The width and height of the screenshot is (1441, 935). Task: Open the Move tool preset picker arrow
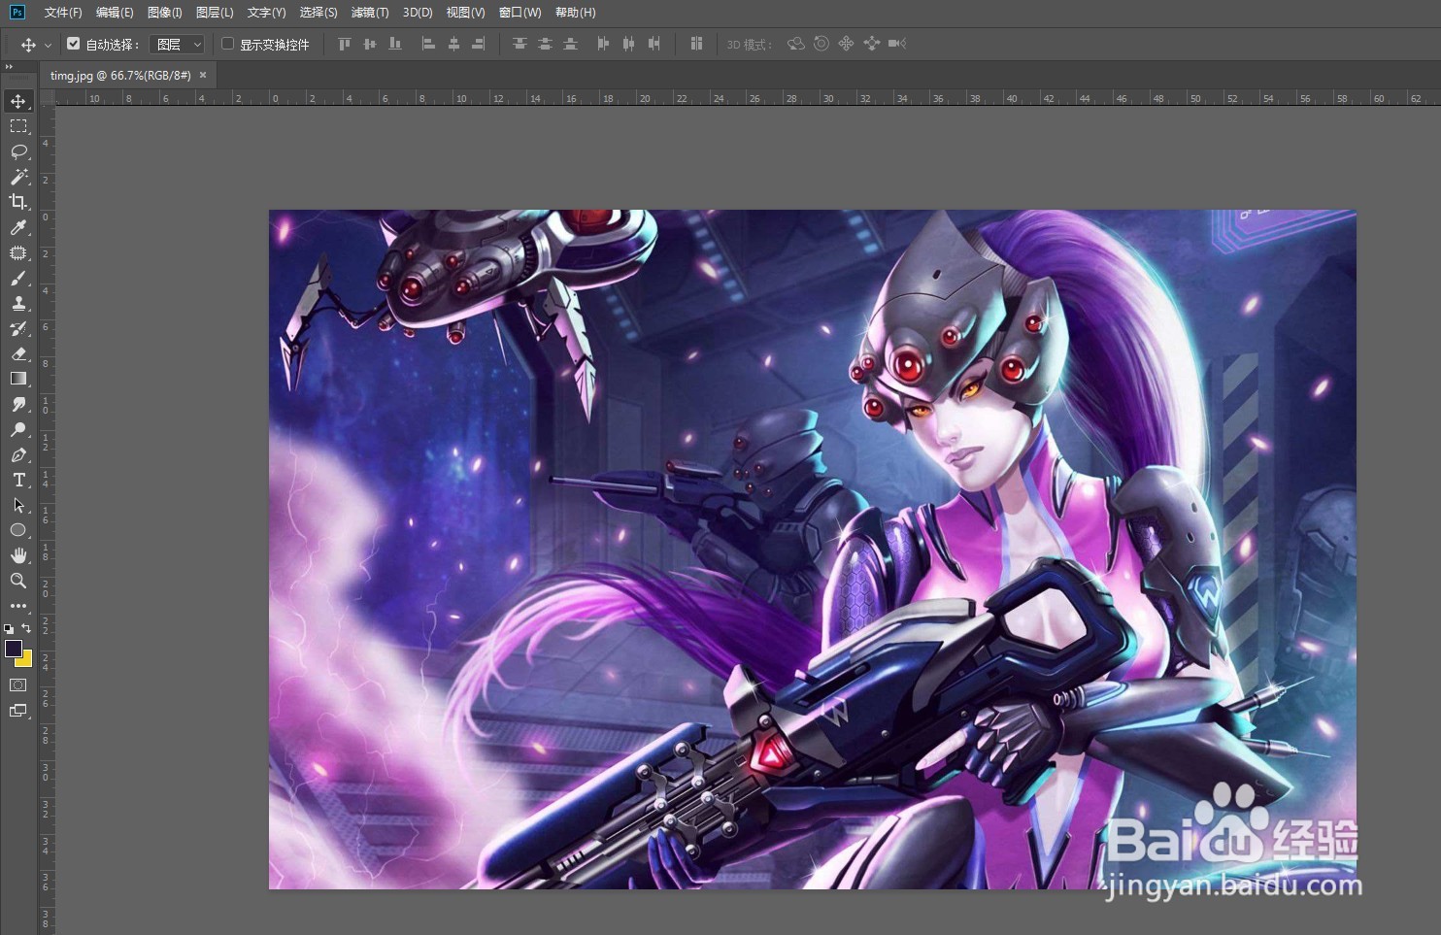(x=48, y=45)
